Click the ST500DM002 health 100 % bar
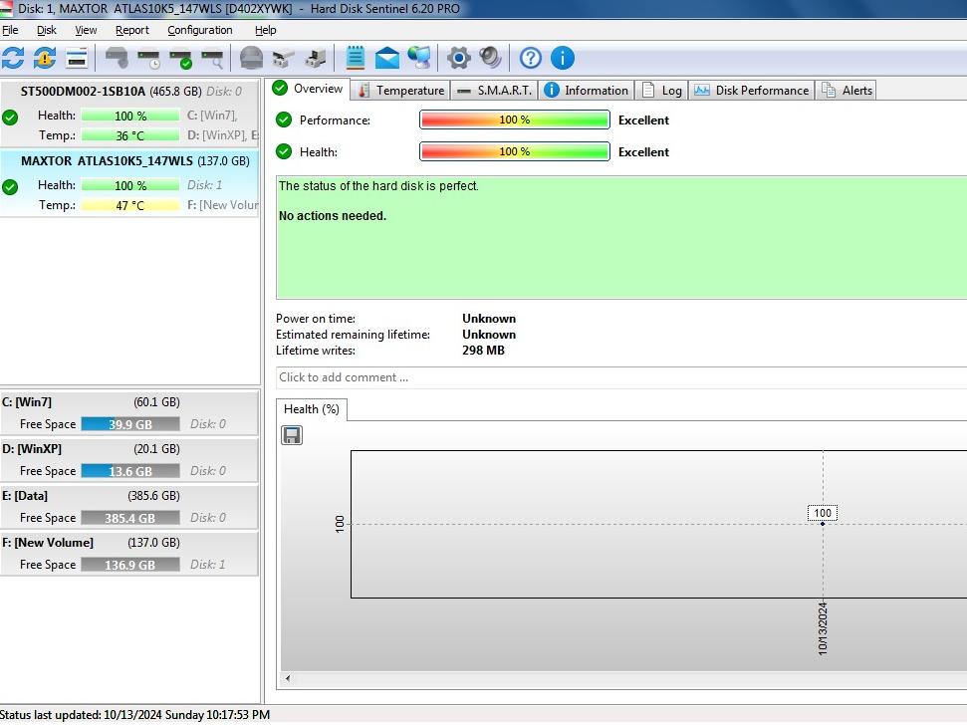Screen dimensions: 967x725 [130, 116]
